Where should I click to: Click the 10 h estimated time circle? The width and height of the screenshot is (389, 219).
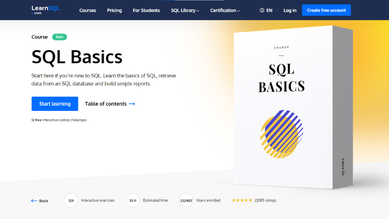click(x=133, y=201)
